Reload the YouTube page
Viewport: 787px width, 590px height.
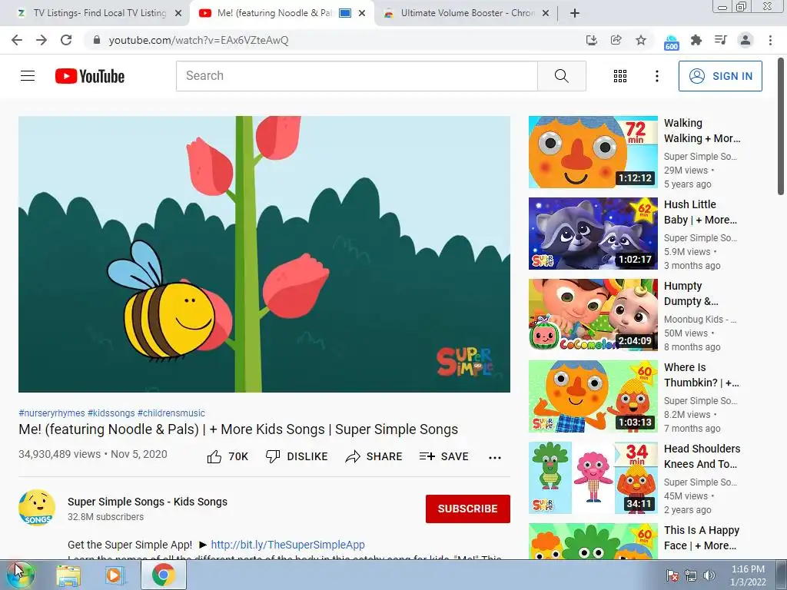tap(66, 40)
